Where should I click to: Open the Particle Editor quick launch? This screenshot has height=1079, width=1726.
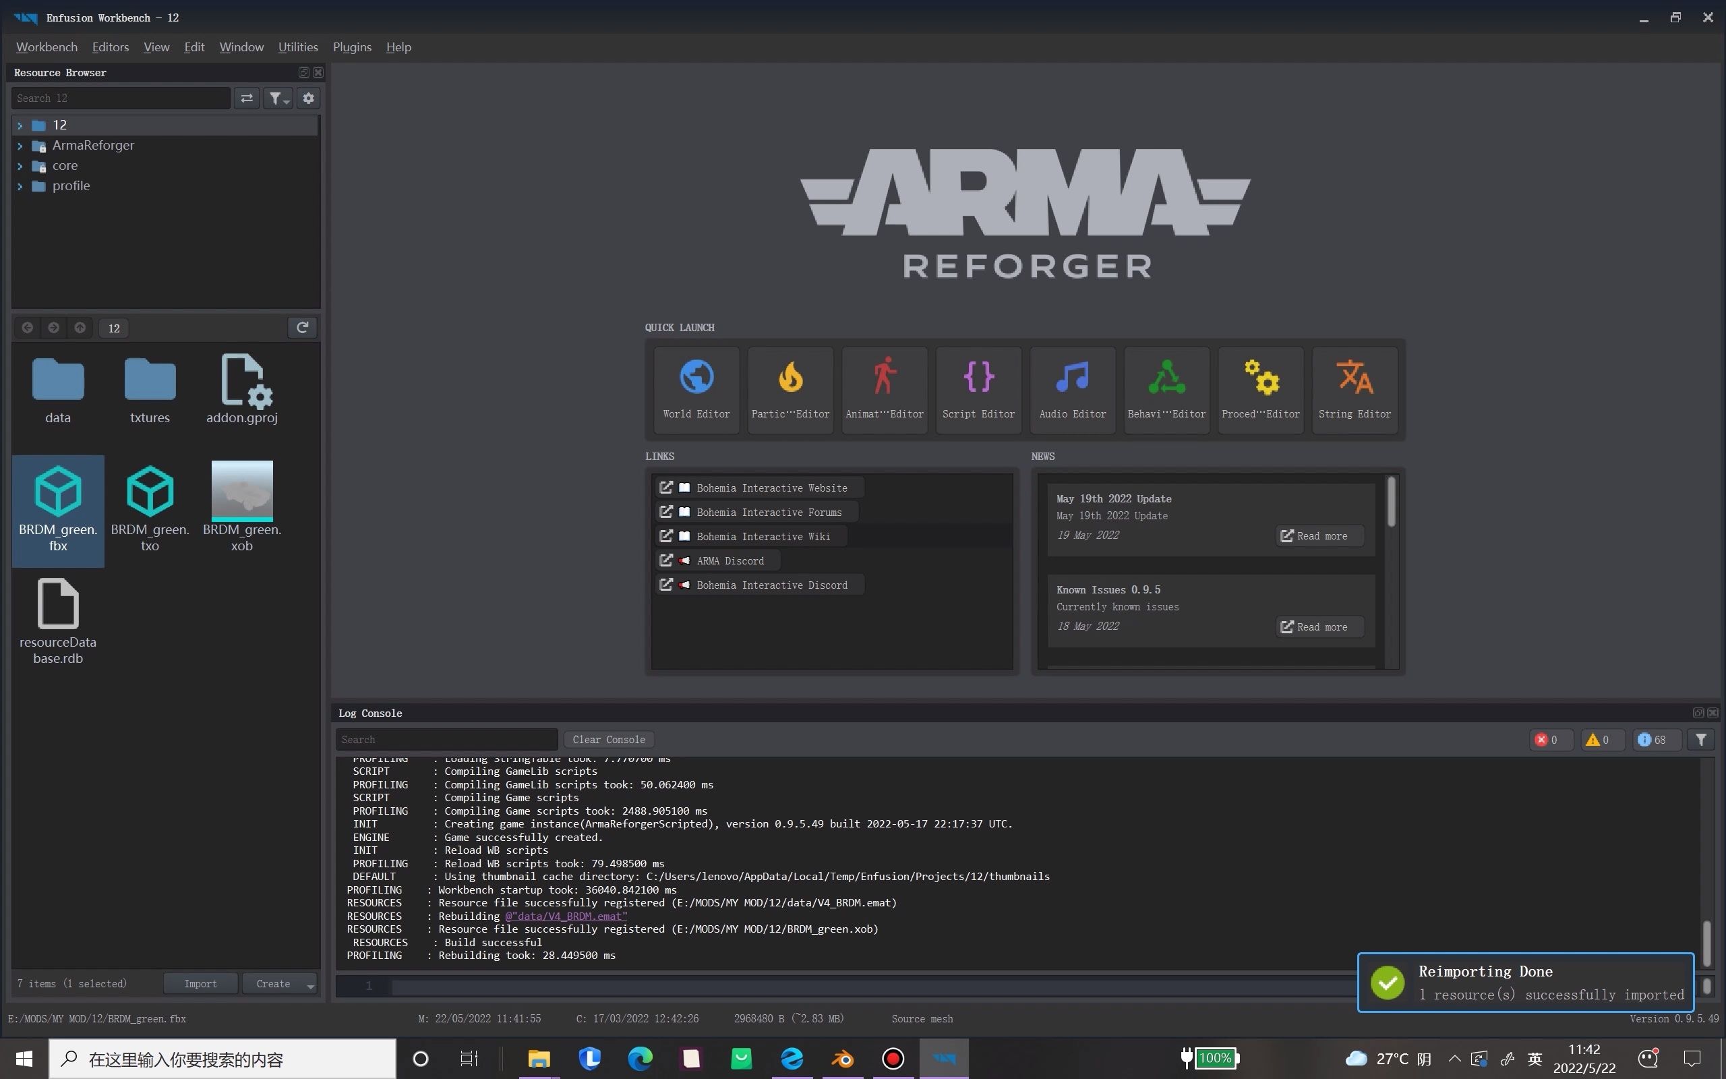[790, 390]
